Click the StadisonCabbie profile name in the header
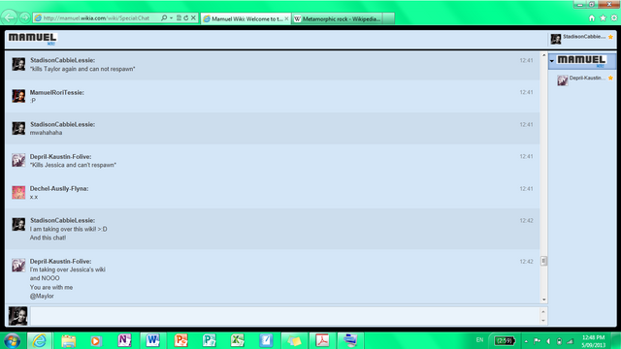 pyautogui.click(x=584, y=37)
